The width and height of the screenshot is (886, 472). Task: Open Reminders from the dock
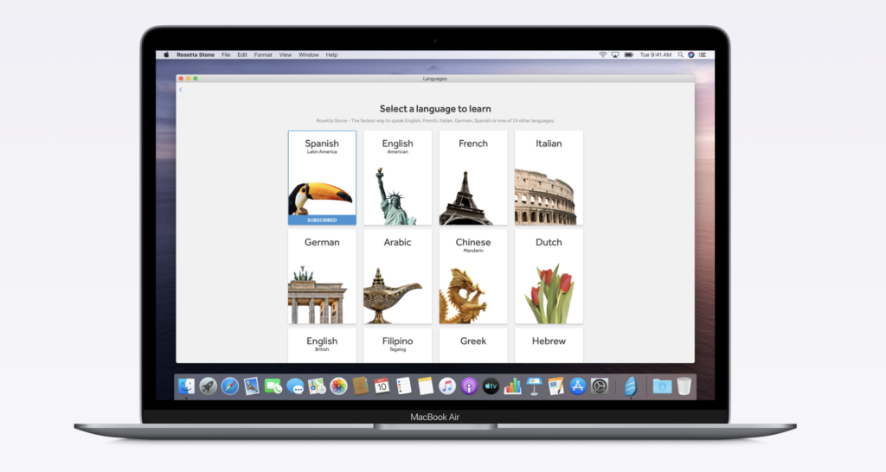point(403,386)
